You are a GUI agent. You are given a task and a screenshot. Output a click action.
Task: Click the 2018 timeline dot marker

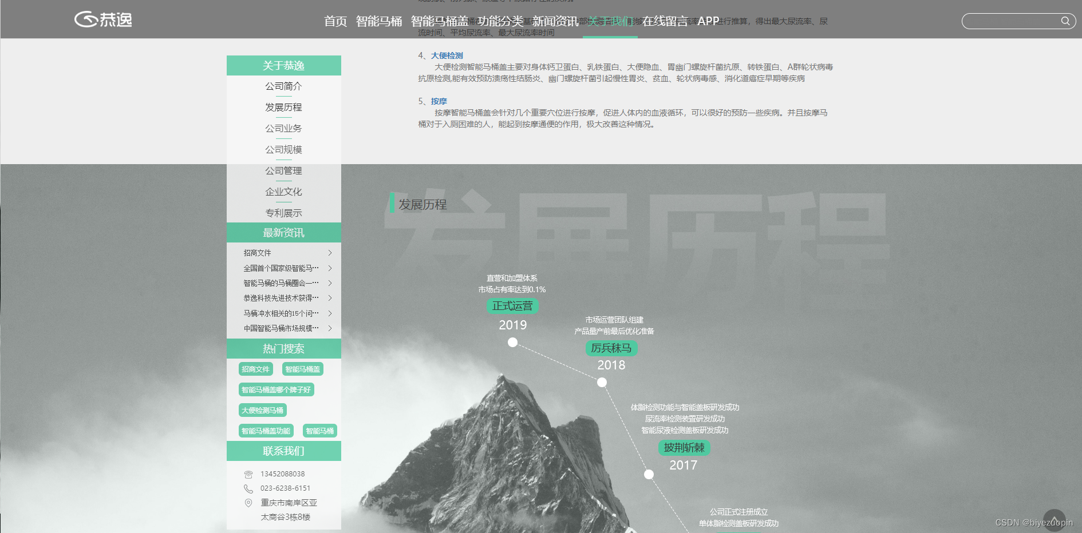[x=602, y=382]
